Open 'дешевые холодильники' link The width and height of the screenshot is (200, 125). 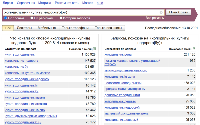(x=122, y=95)
